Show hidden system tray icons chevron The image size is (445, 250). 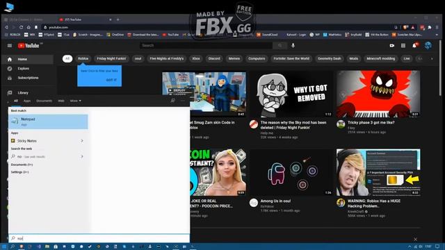coord(410,247)
